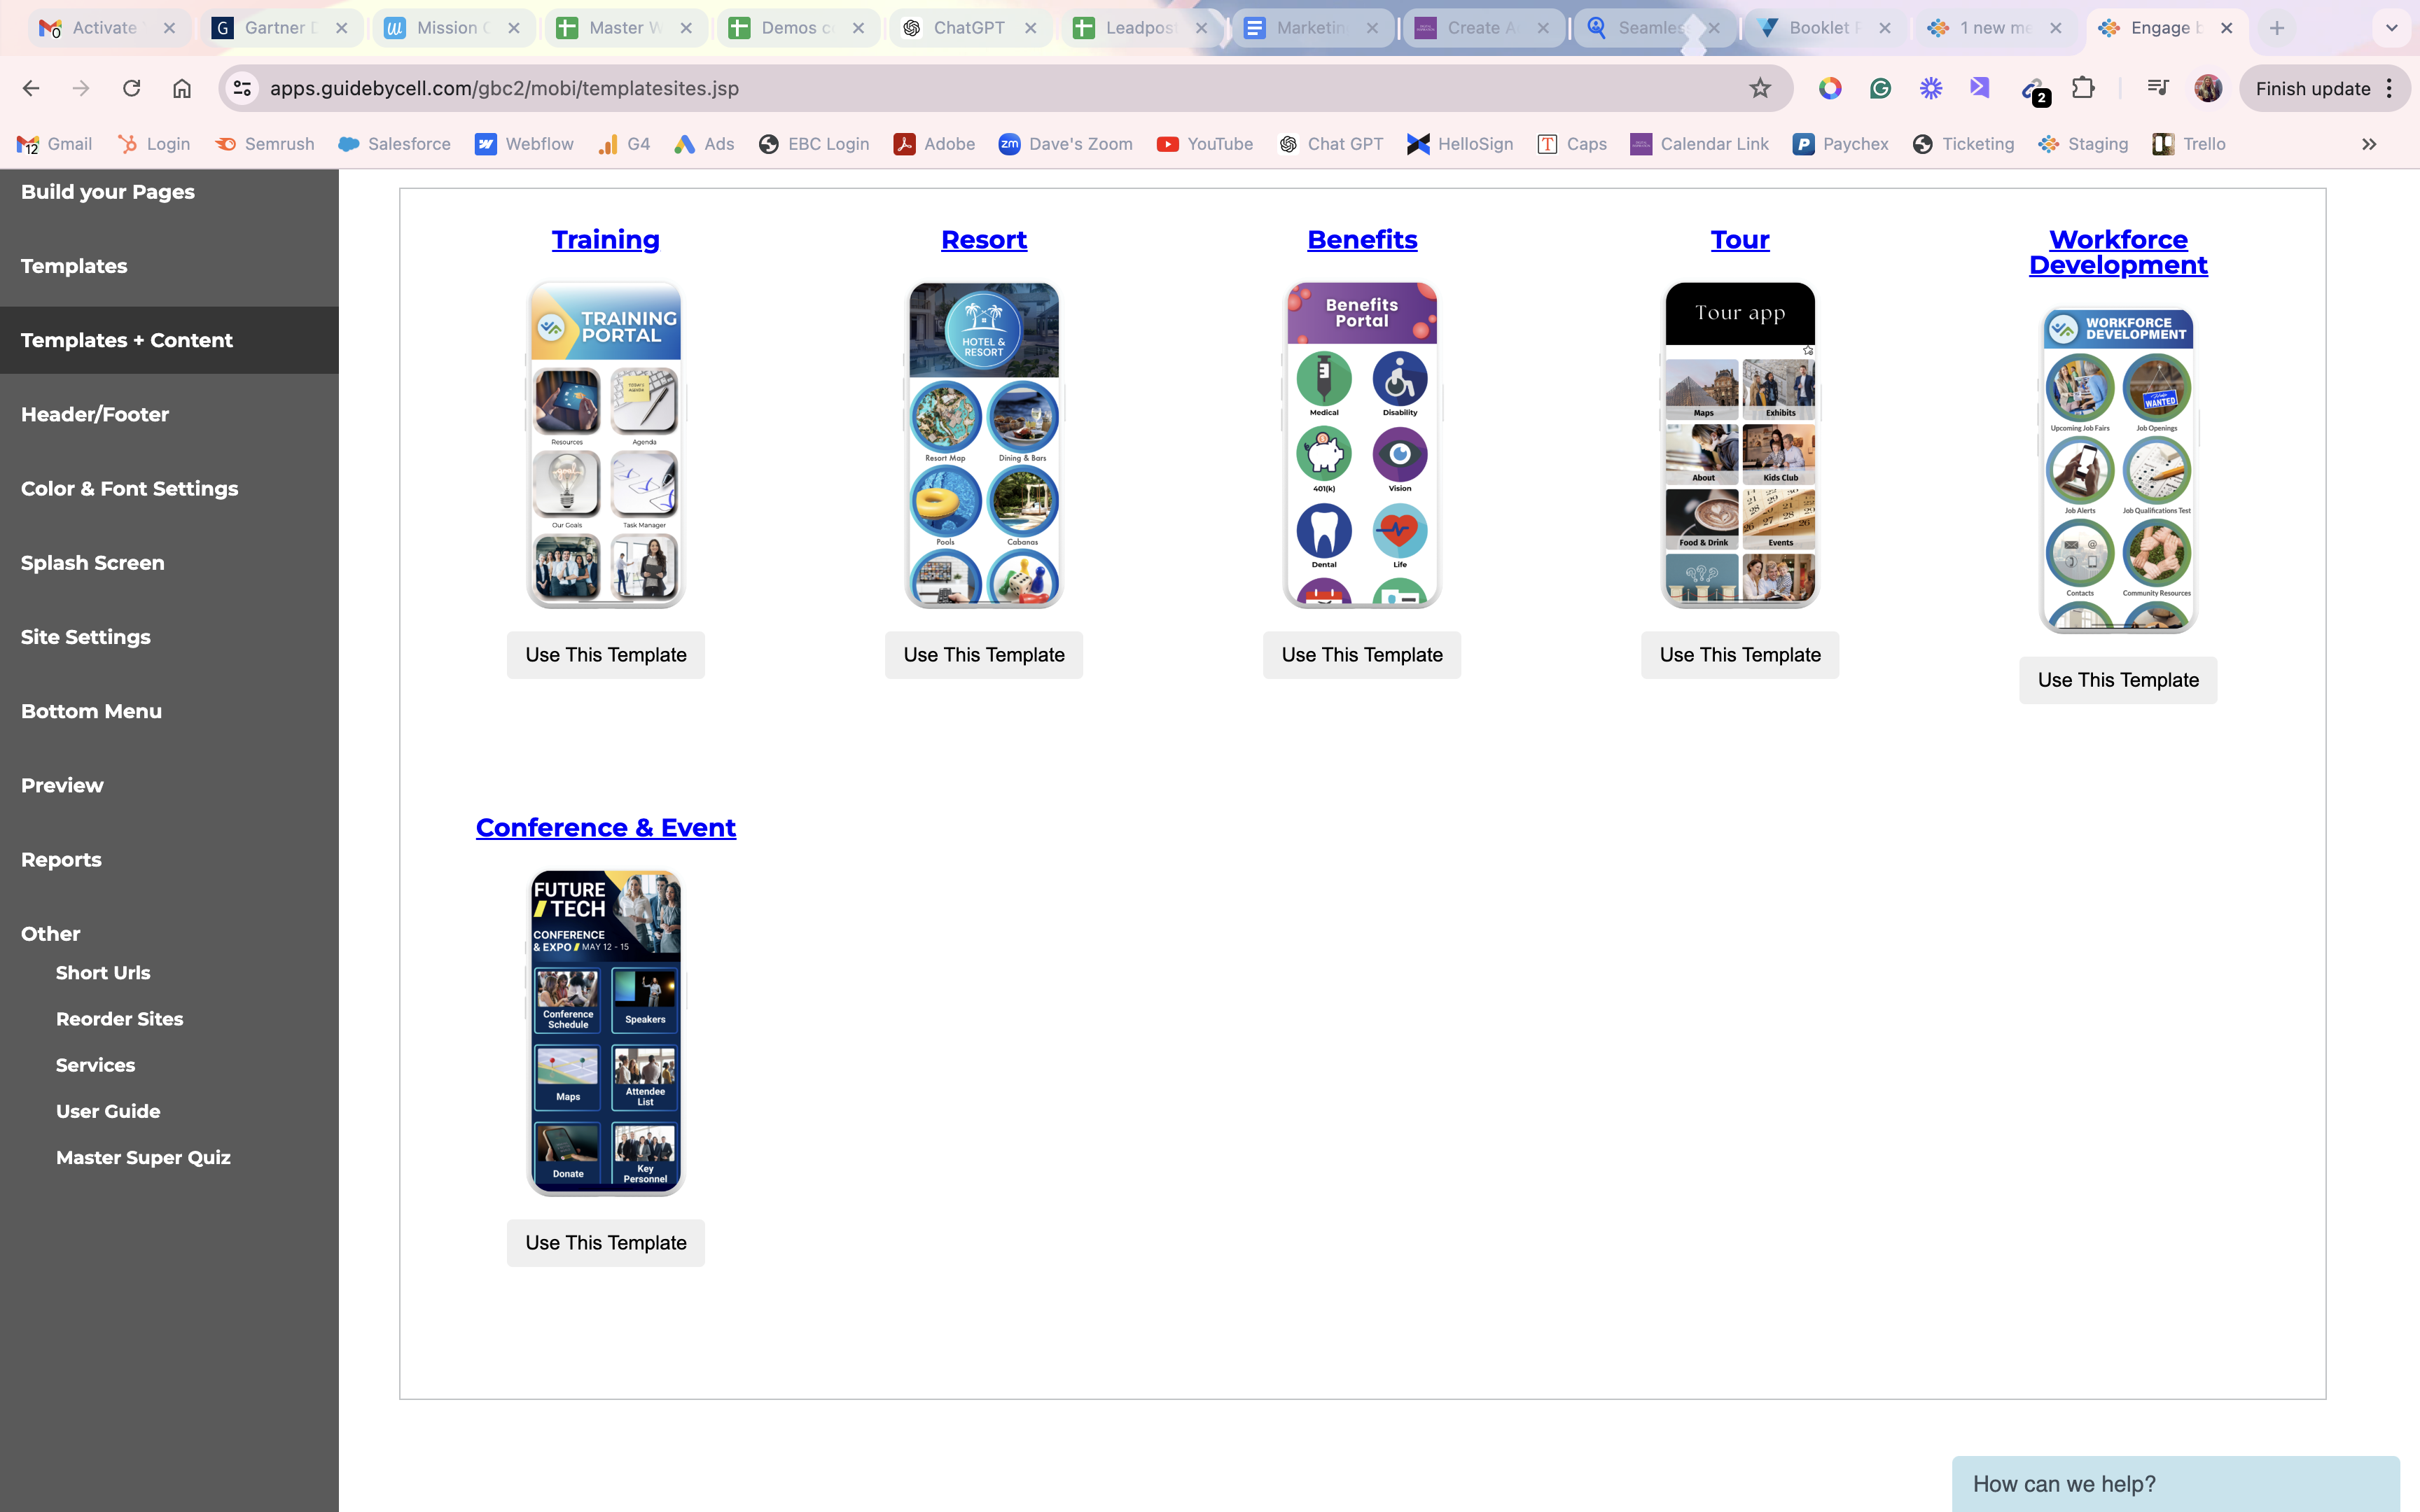Open the site information icon in address bar
The height and width of the screenshot is (1512, 2420).
pyautogui.click(x=242, y=88)
